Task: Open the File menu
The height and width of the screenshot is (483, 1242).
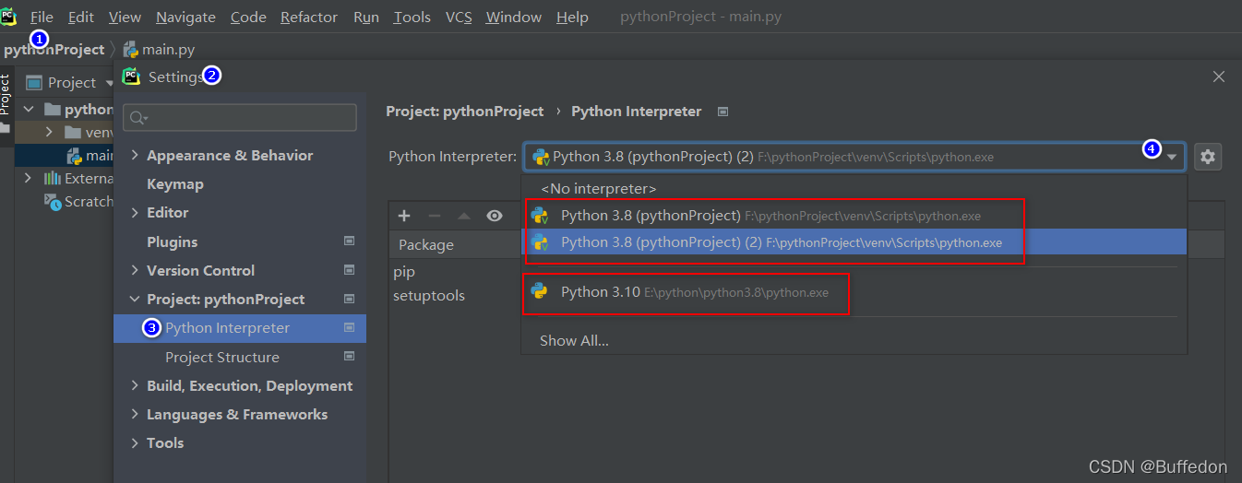Action: tap(42, 17)
